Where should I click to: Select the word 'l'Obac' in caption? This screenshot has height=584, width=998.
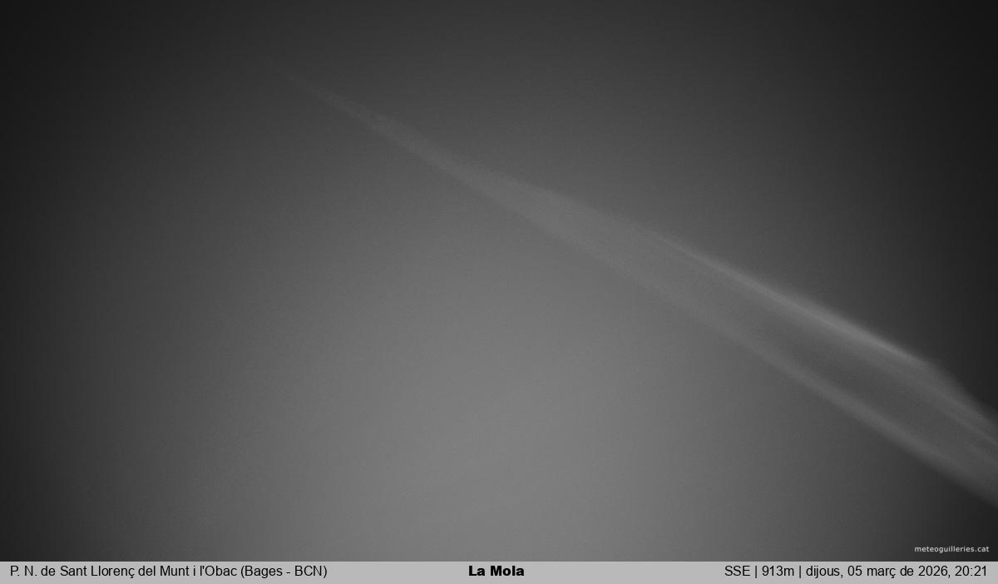[218, 572]
